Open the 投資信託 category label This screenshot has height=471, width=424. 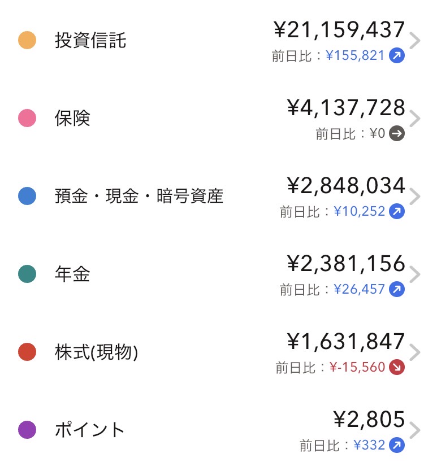tap(90, 41)
